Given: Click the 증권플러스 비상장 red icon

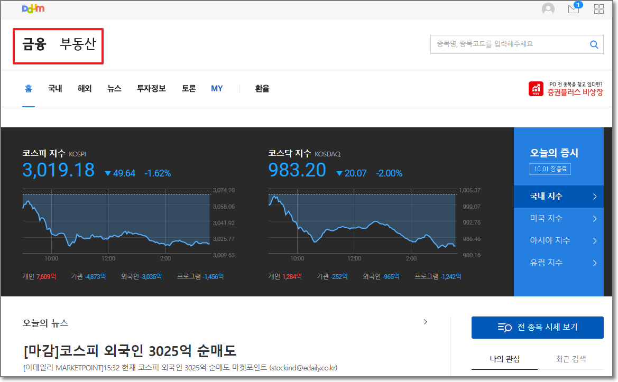Looking at the screenshot, I should tap(536, 89).
